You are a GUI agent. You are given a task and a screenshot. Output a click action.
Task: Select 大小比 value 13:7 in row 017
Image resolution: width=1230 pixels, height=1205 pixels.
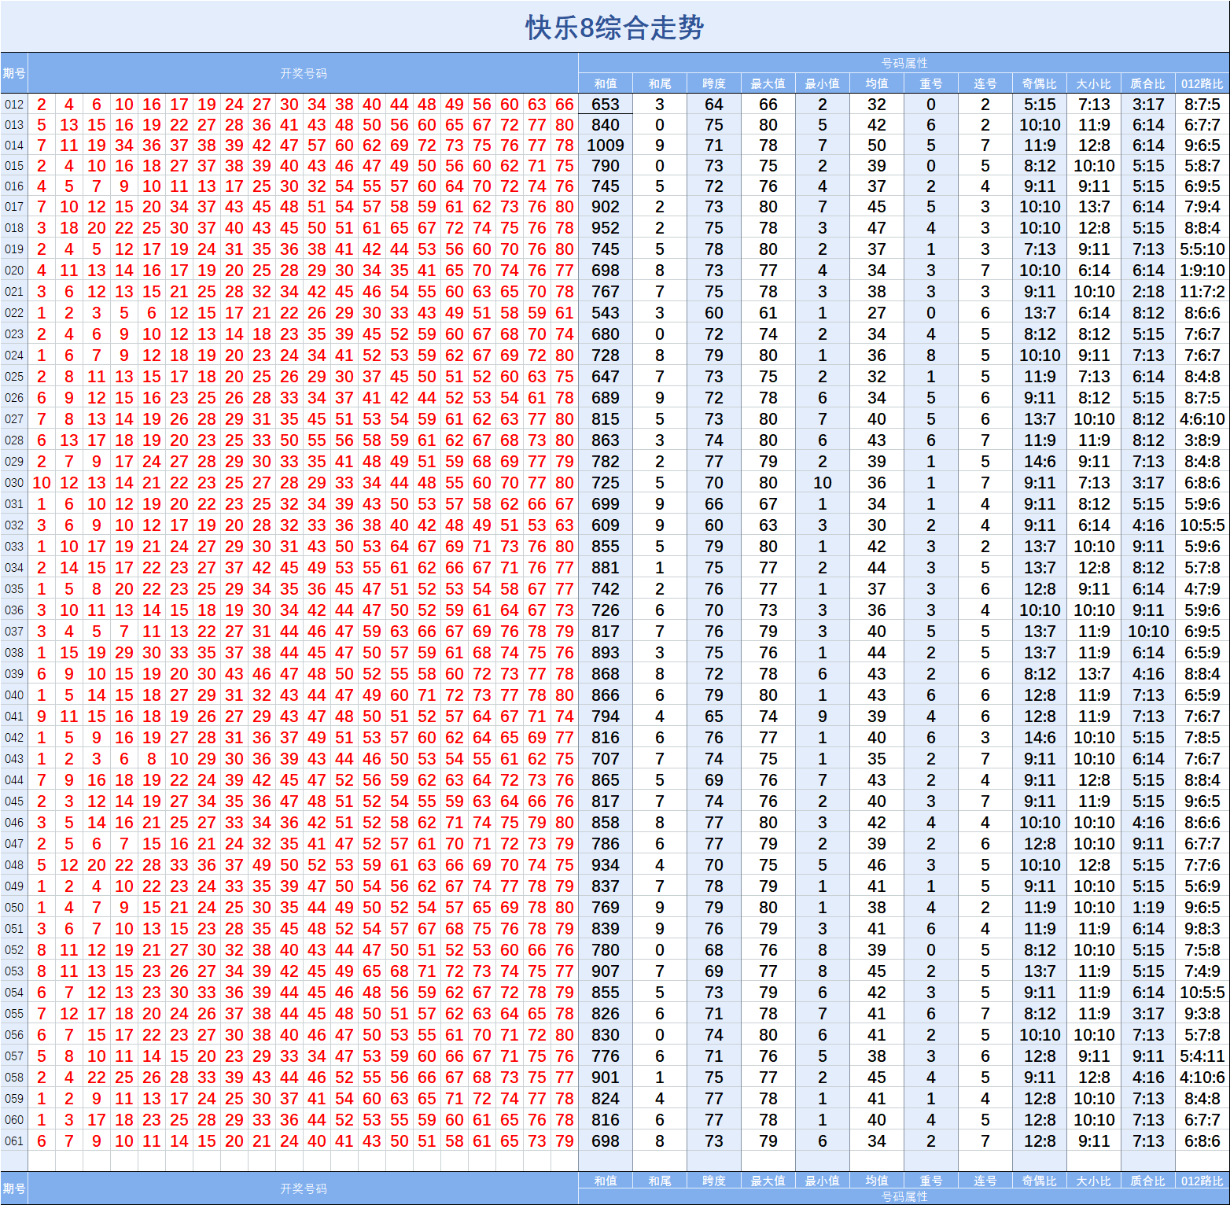(1094, 207)
